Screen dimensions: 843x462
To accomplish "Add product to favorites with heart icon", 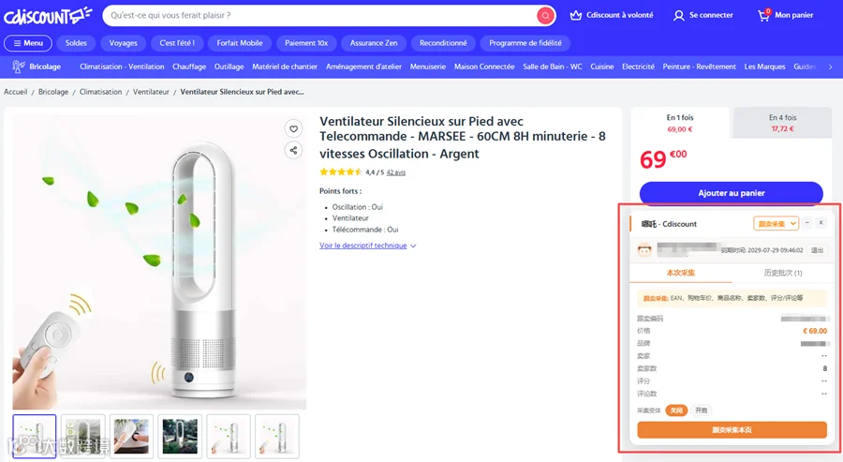I will tap(293, 128).
